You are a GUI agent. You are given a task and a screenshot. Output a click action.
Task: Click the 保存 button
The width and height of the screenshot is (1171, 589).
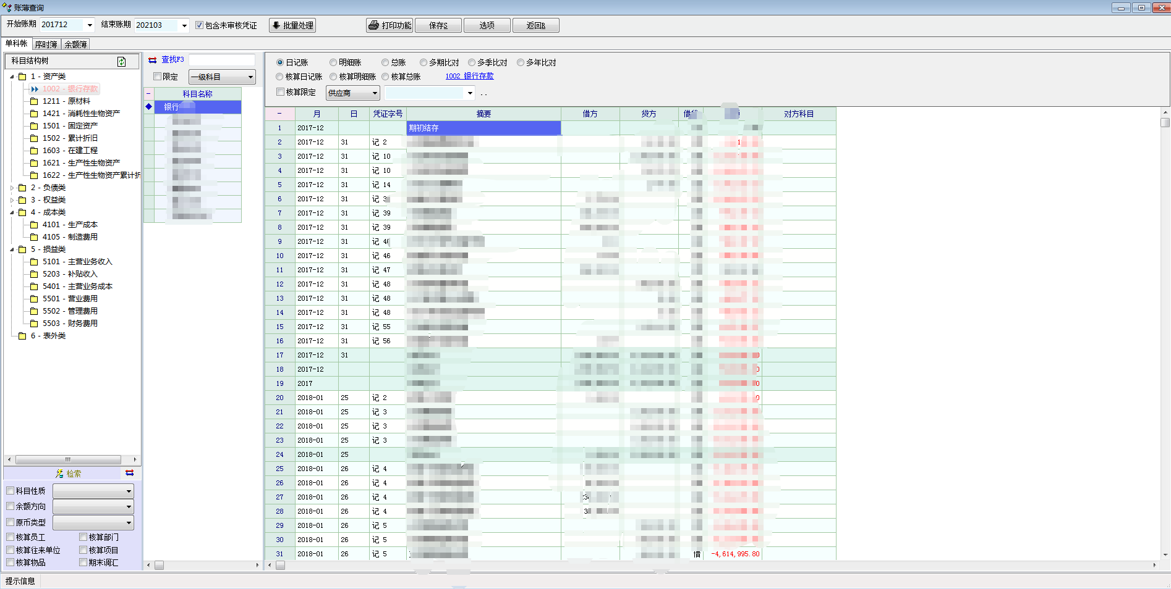tap(438, 25)
